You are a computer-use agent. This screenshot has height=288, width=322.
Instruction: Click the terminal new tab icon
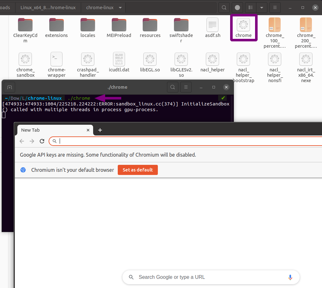(9, 87)
